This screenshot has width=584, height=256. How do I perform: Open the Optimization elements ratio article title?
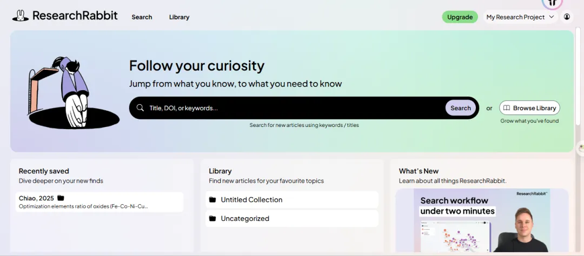click(x=83, y=206)
